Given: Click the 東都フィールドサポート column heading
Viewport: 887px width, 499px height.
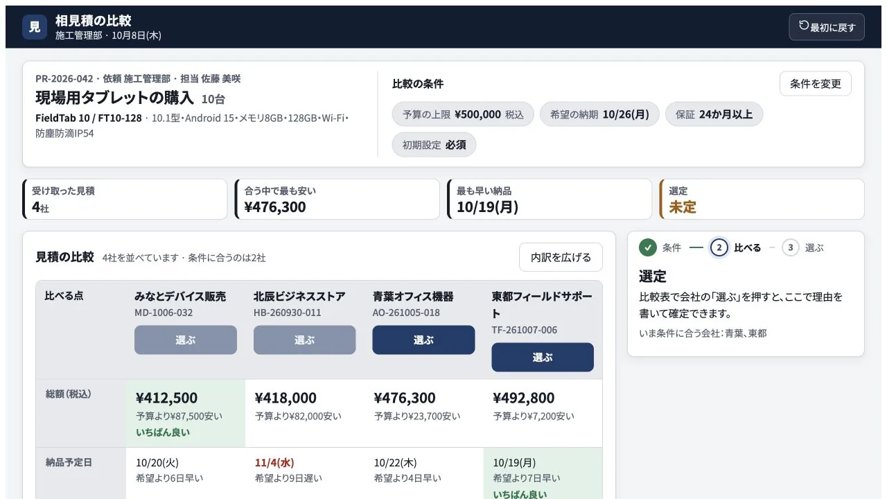Looking at the screenshot, I should tap(543, 305).
